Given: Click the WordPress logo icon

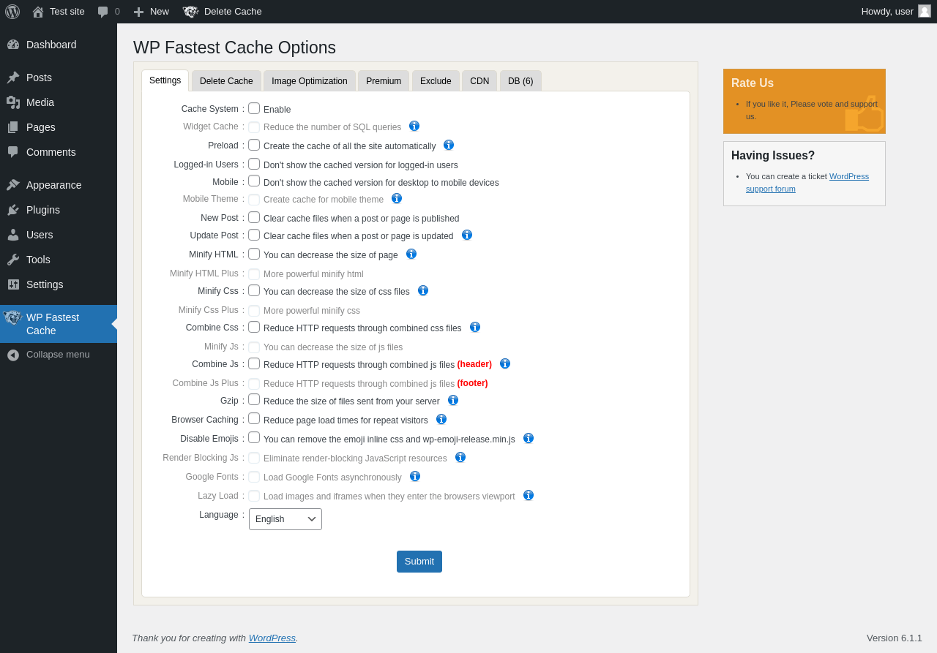Looking at the screenshot, I should pyautogui.click(x=12, y=12).
